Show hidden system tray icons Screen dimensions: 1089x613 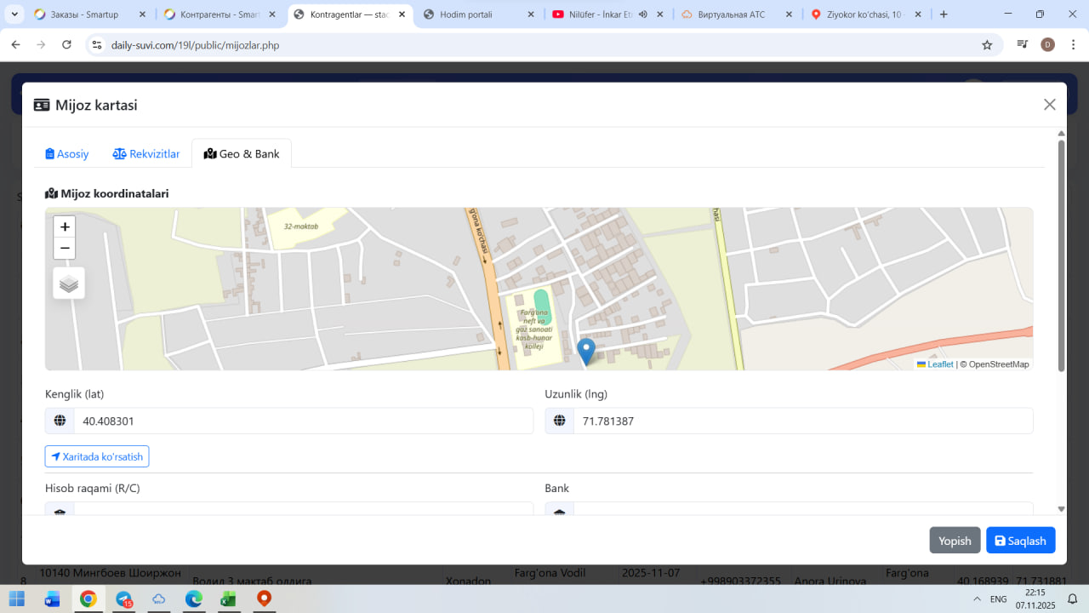pyautogui.click(x=975, y=599)
